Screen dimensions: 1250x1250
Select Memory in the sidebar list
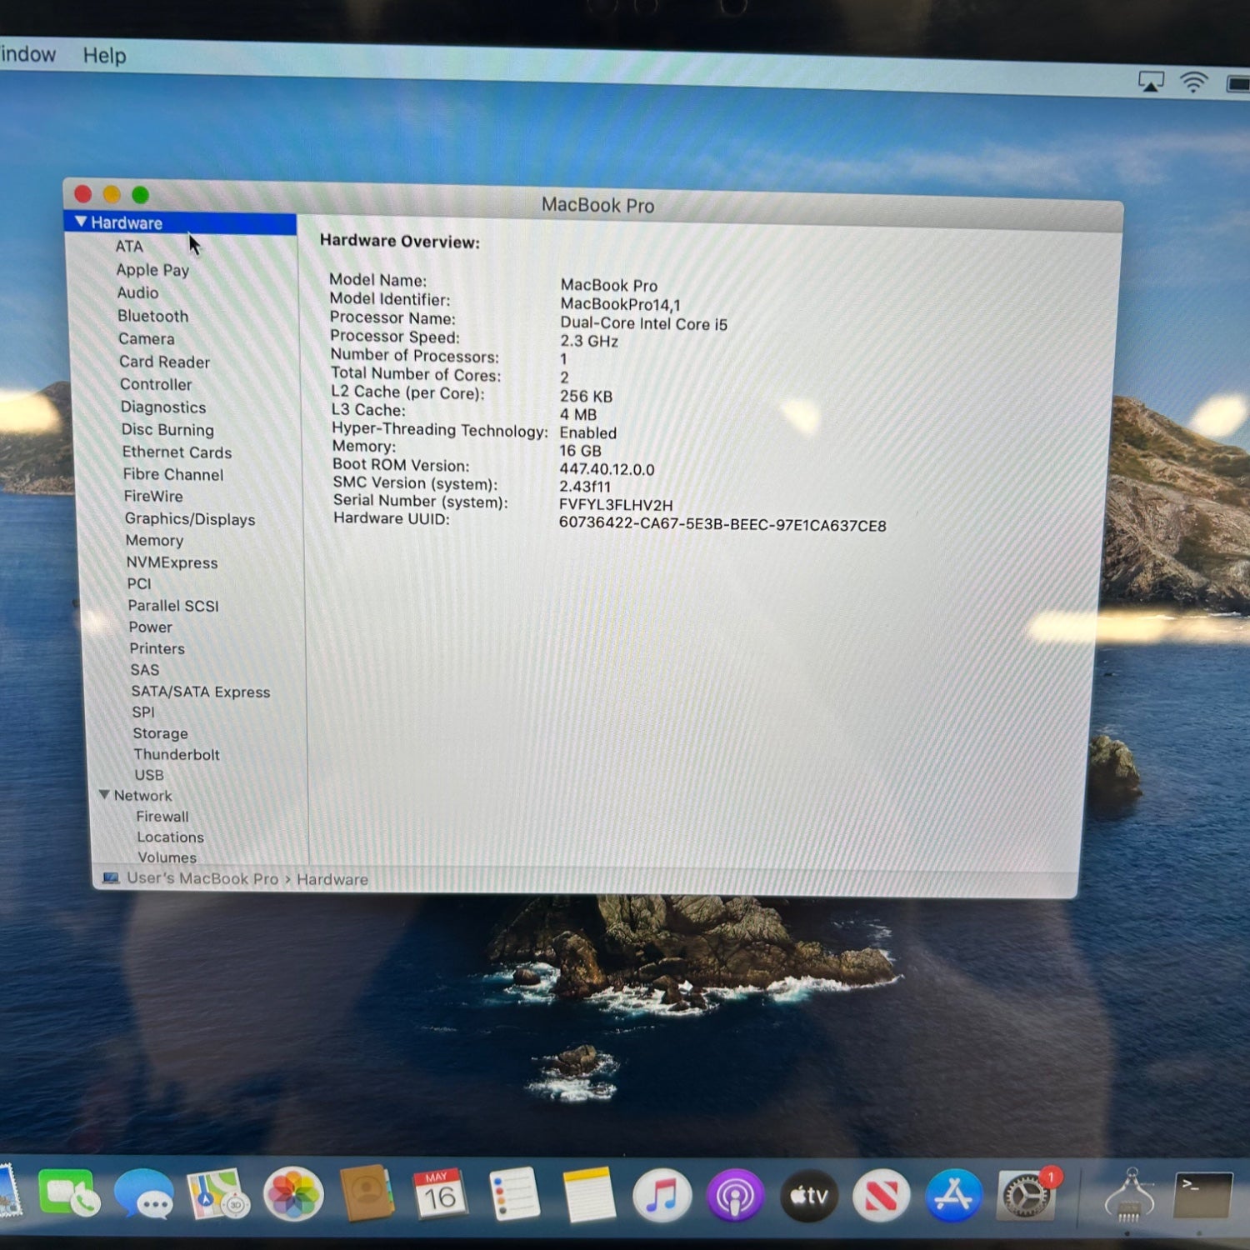(154, 540)
